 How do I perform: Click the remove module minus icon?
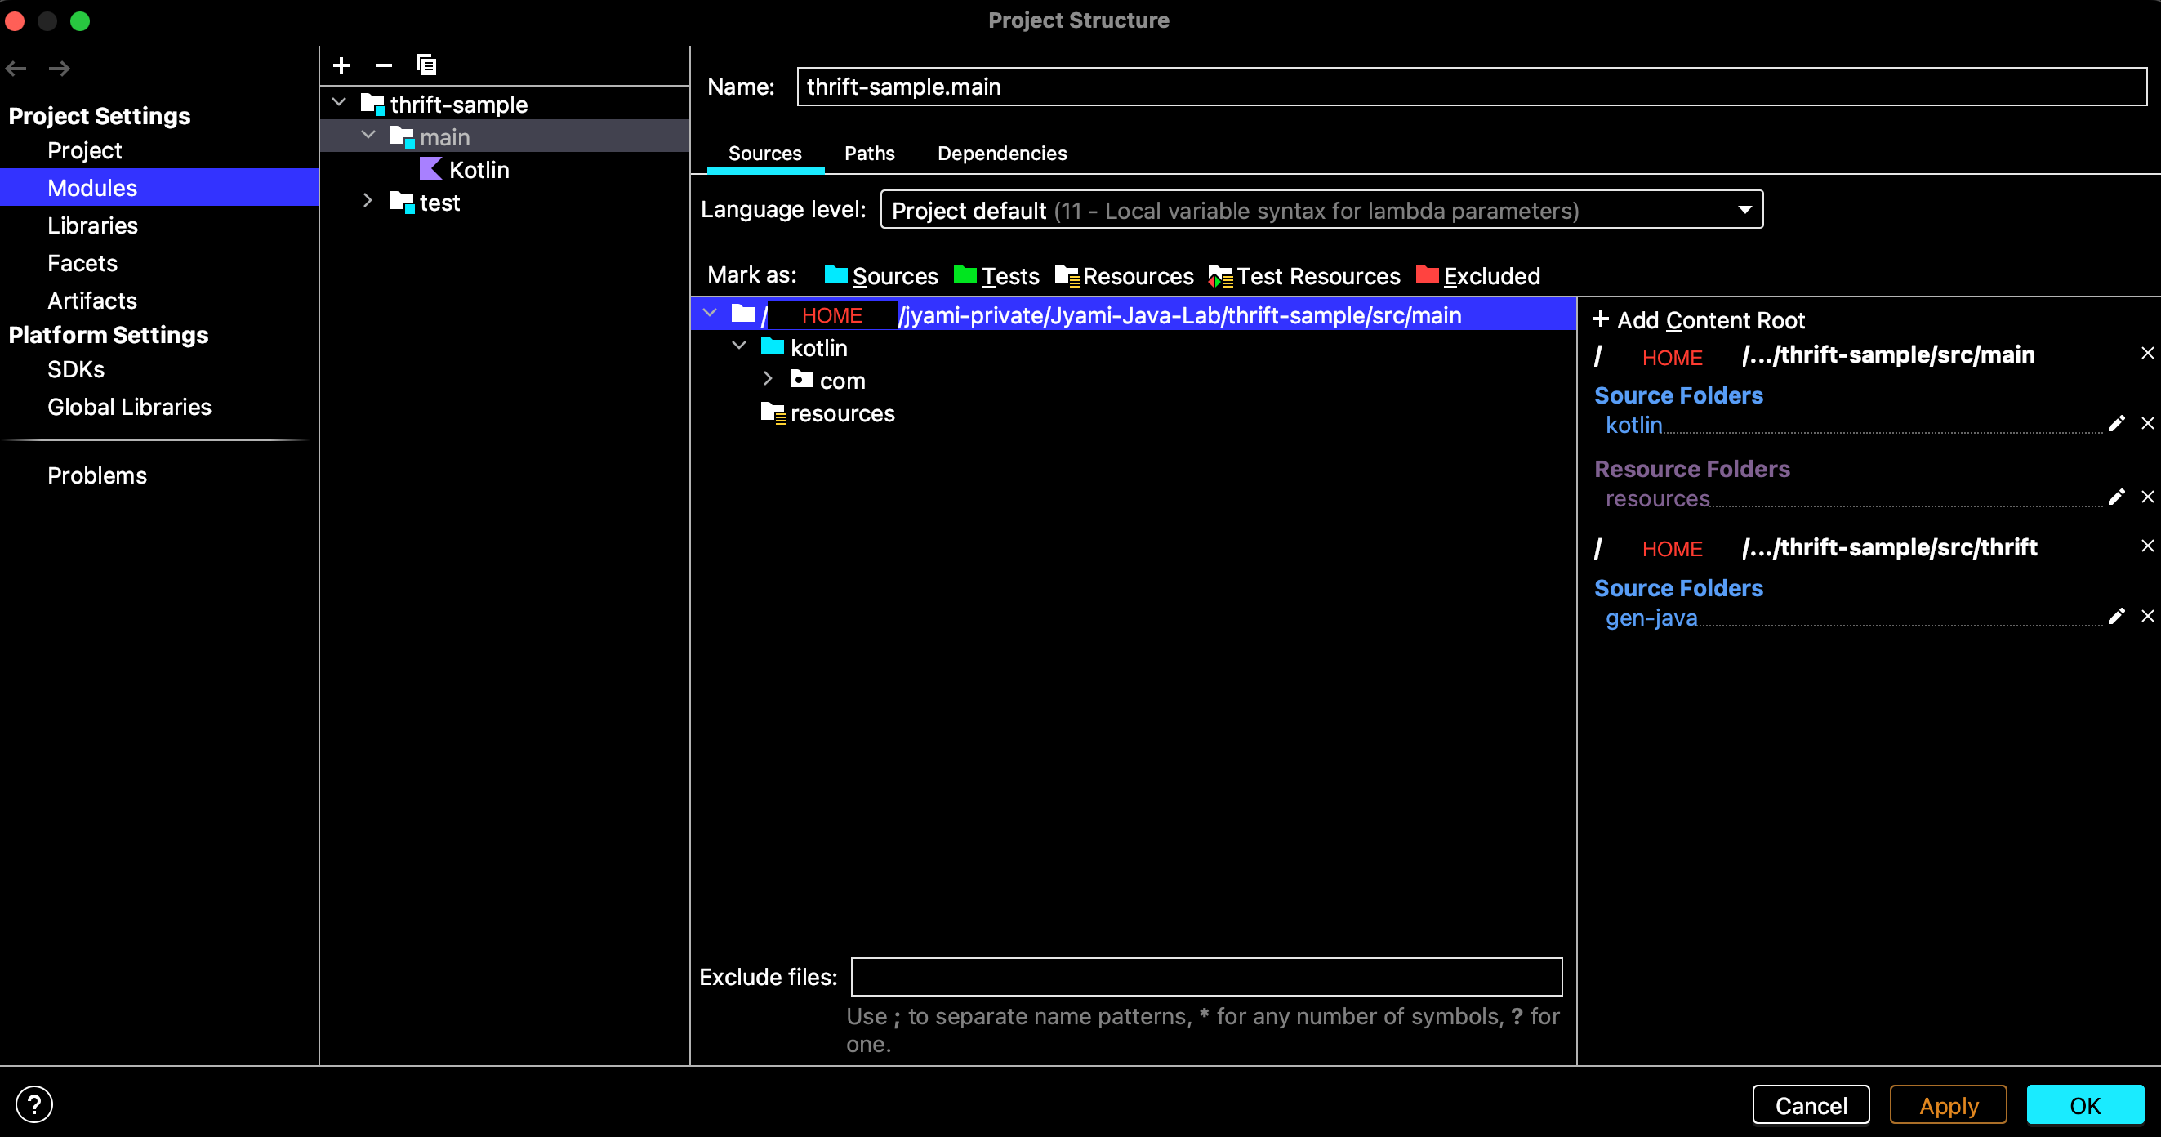pyautogui.click(x=383, y=65)
